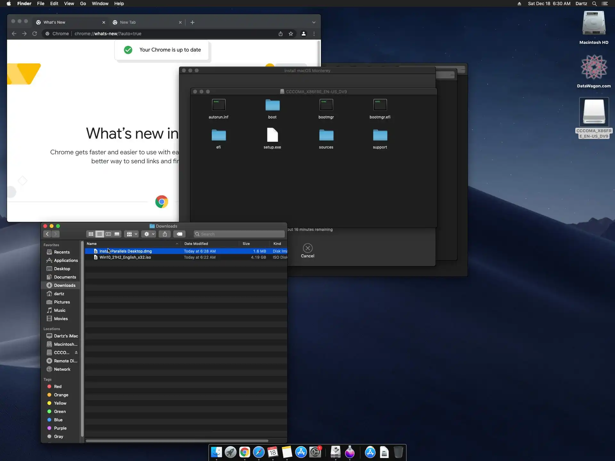Open the Action gear dropdown menu
Screen dimensions: 615x461
pos(149,234)
